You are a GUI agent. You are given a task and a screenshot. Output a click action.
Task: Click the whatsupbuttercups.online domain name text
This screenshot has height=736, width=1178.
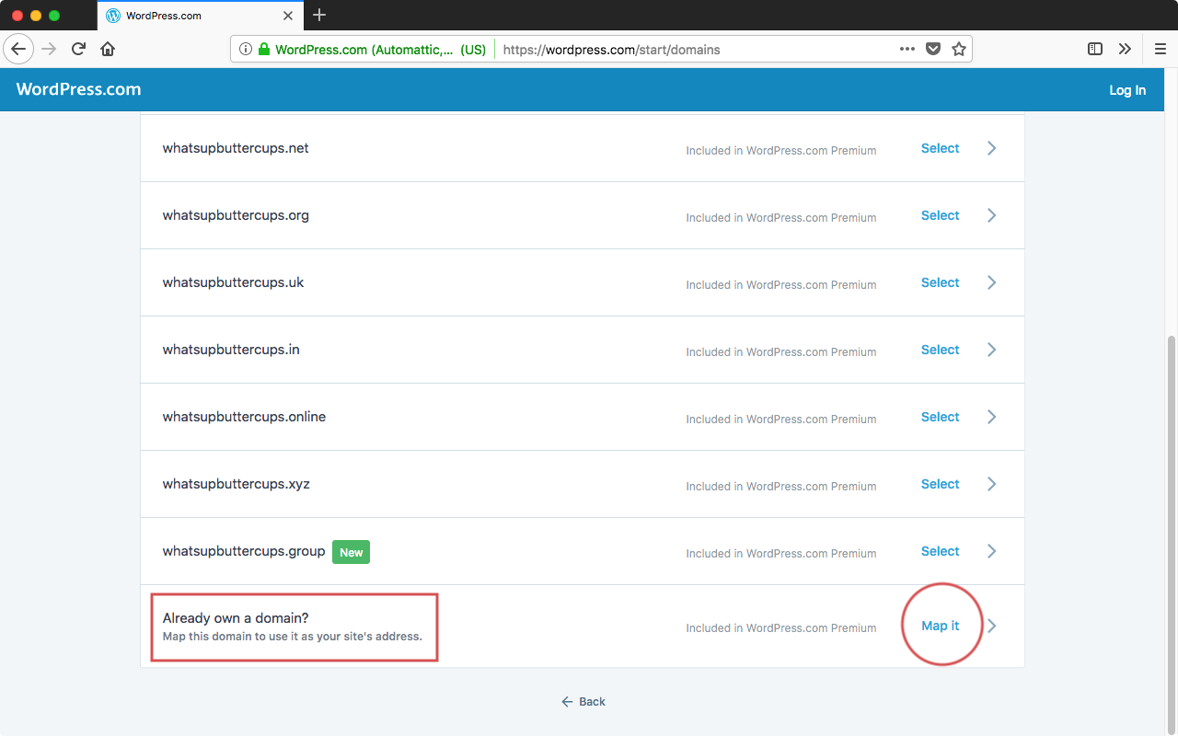tap(244, 417)
